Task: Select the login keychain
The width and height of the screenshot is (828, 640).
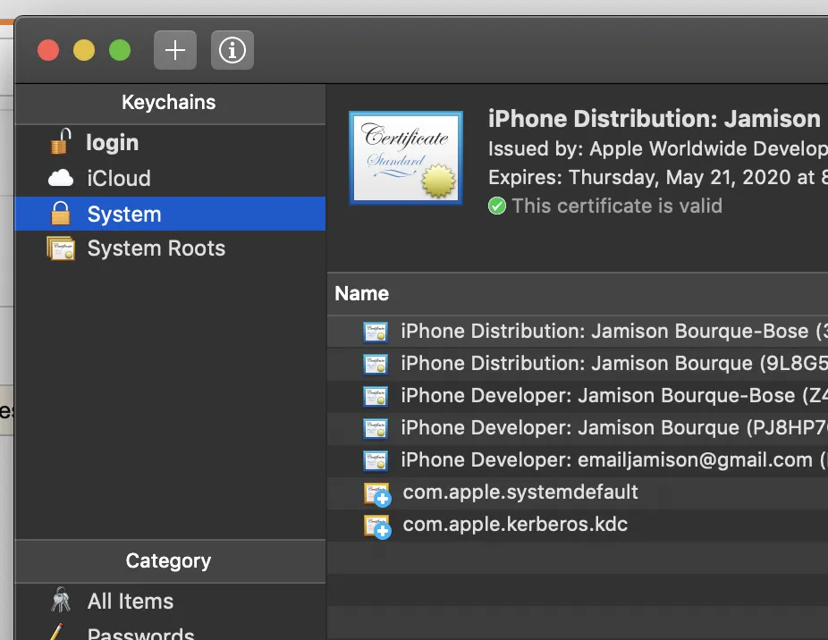Action: tap(170, 143)
